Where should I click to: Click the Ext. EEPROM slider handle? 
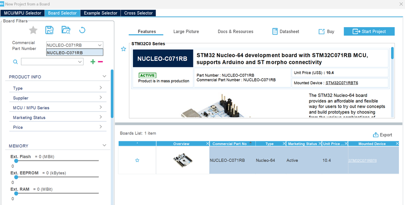[x=16, y=177]
